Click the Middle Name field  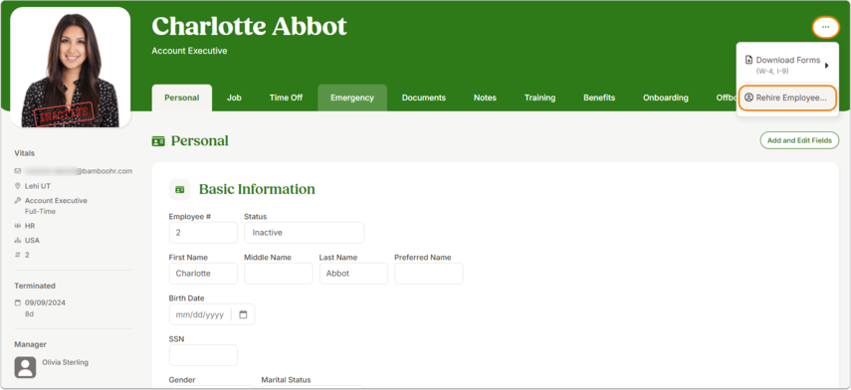279,274
